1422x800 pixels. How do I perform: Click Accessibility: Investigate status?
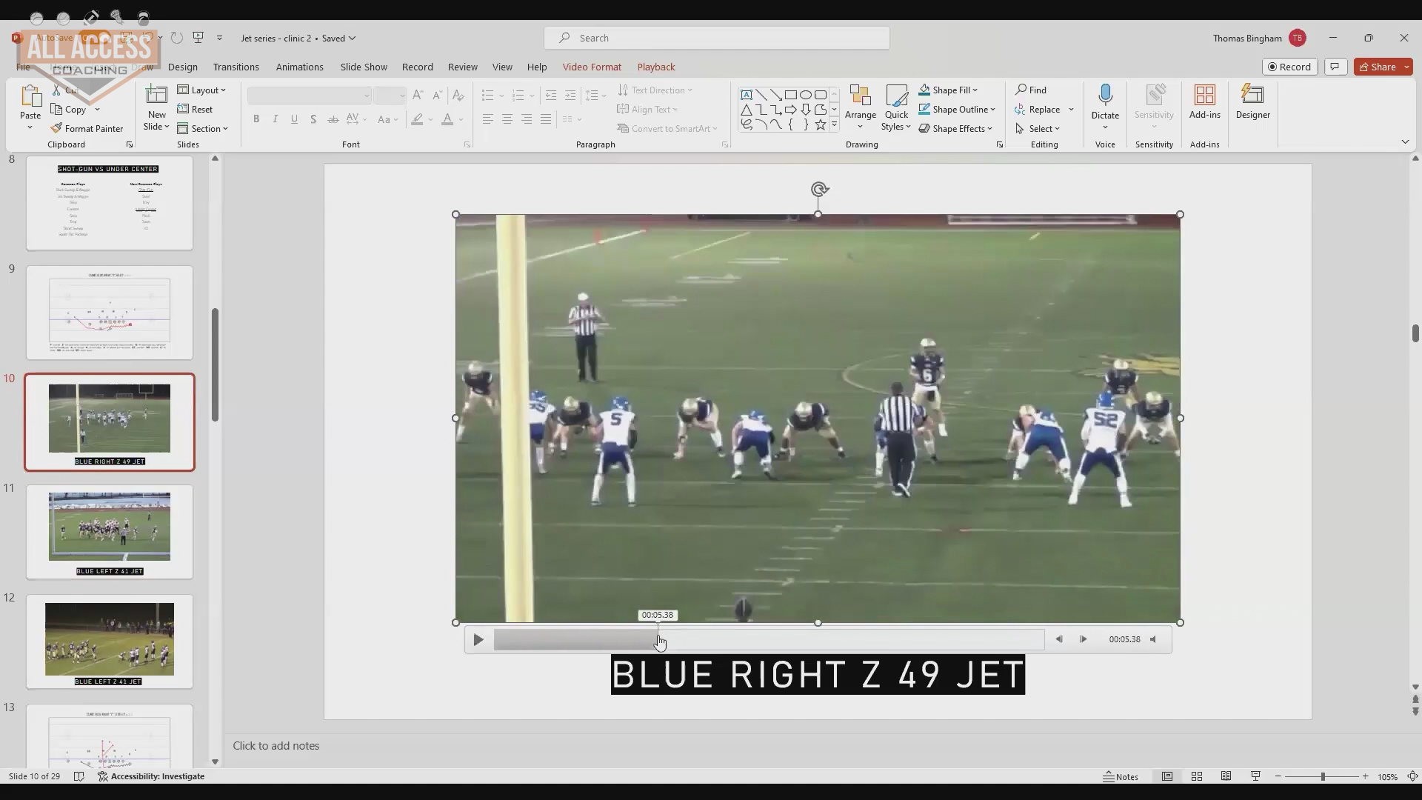point(151,776)
